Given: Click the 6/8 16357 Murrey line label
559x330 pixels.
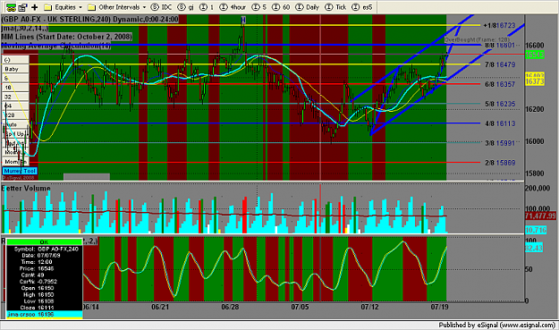Looking at the screenshot, I should pos(500,84).
